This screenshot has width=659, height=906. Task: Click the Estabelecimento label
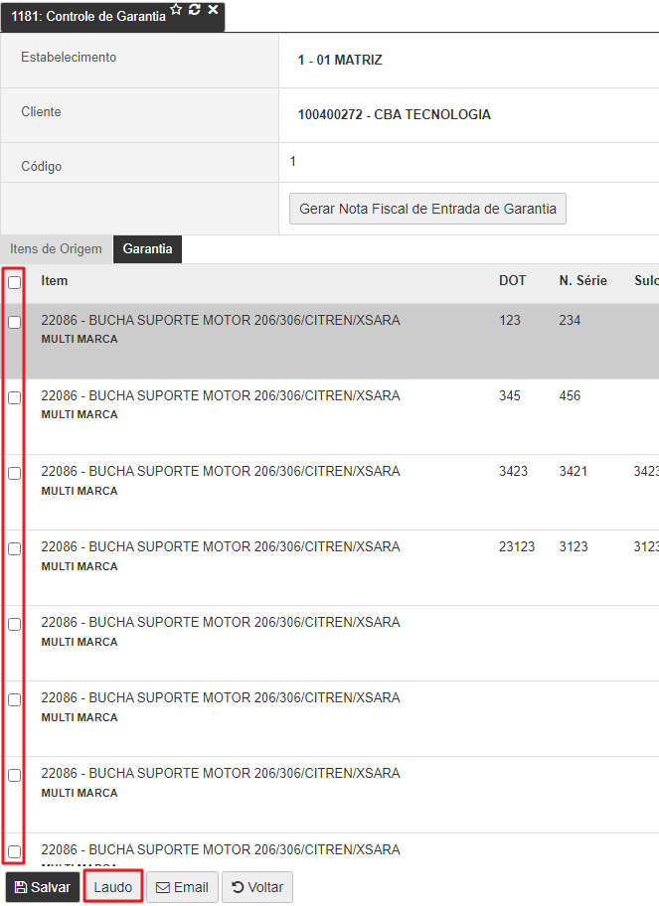[x=69, y=58]
